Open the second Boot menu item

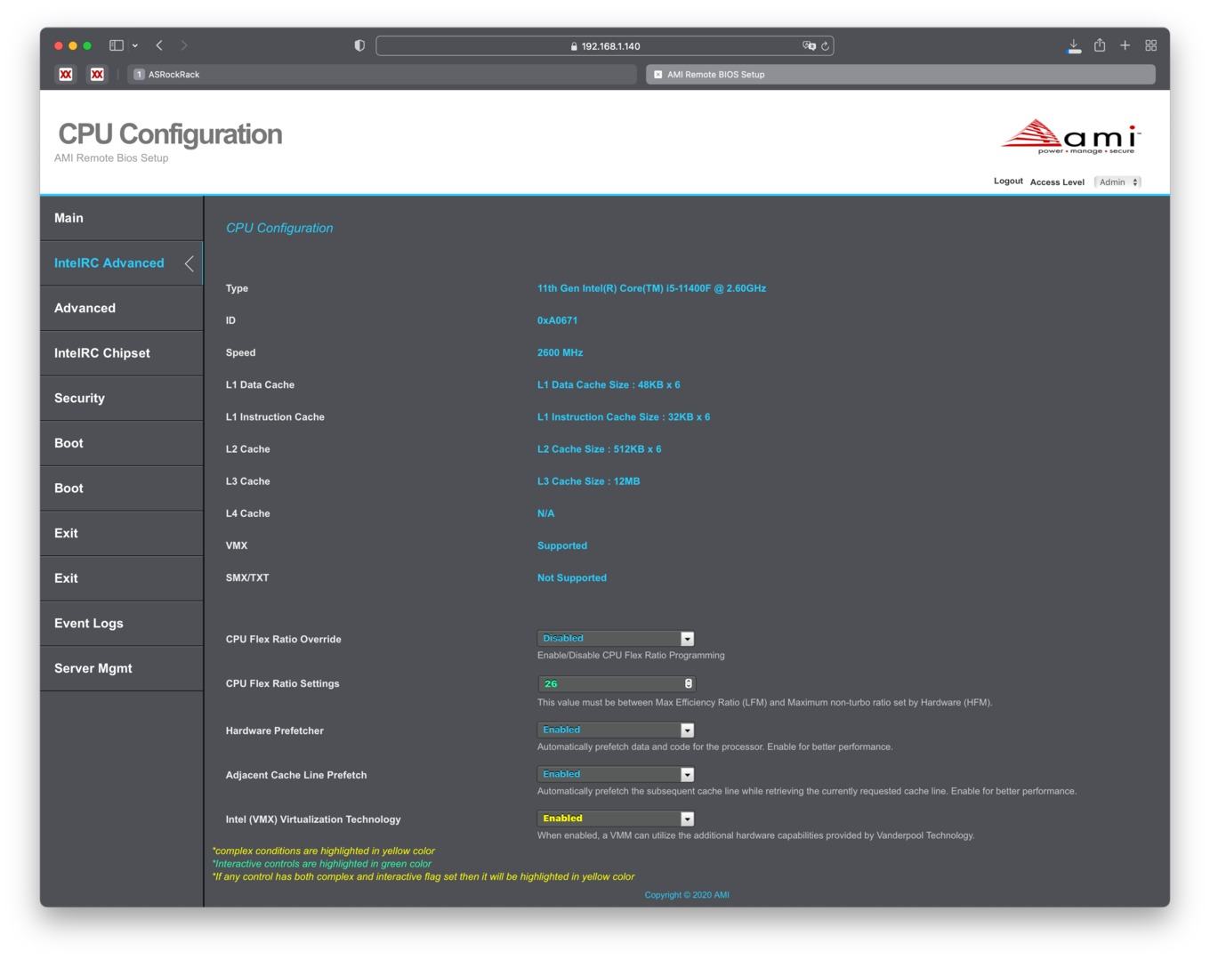pyautogui.click(x=122, y=488)
